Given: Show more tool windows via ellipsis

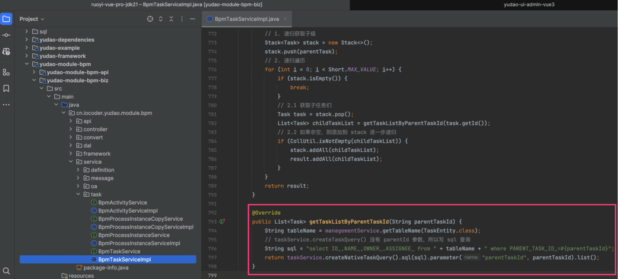Looking at the screenshot, I should 6,105.
